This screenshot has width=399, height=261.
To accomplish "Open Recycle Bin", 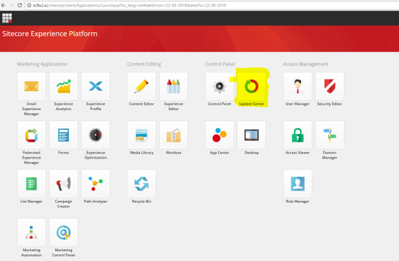I will click(x=141, y=184).
